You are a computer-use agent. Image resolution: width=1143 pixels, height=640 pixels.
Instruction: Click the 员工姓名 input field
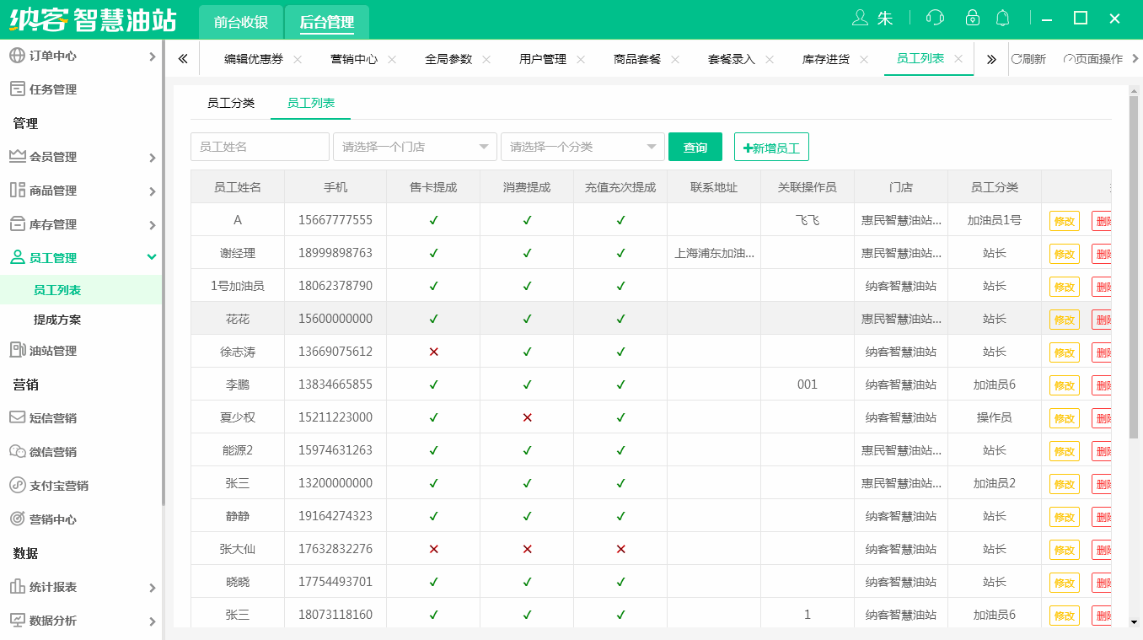tap(259, 146)
